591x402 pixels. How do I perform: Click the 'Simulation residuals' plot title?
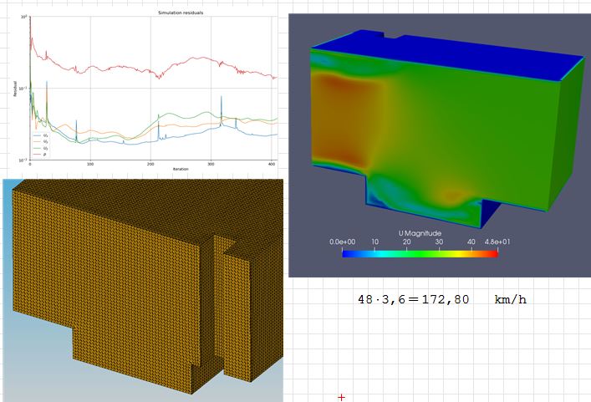coord(181,13)
